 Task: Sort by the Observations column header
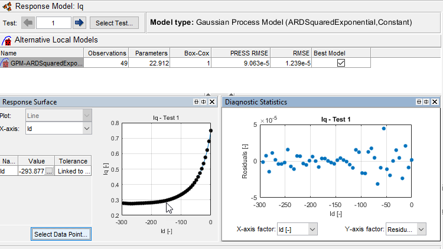(107, 53)
